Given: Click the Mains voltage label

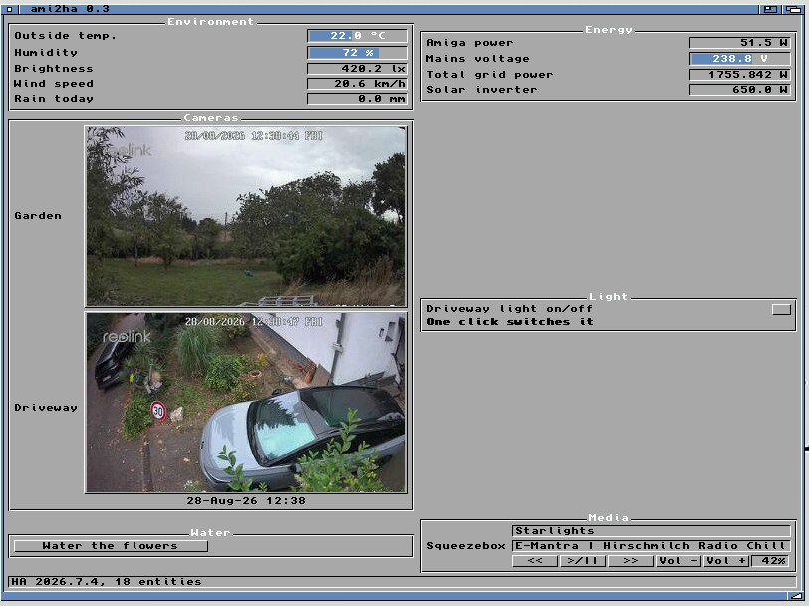Looking at the screenshot, I should coord(478,59).
